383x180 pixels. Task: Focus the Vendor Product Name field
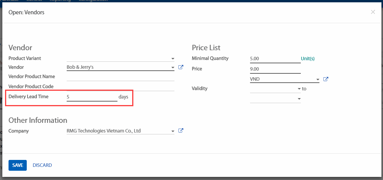click(x=120, y=76)
